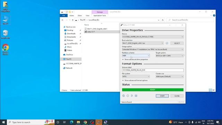Open Boot selection dropdown
Image resolution: width=222 pixels, height=125 pixels.
(x=143, y=43)
